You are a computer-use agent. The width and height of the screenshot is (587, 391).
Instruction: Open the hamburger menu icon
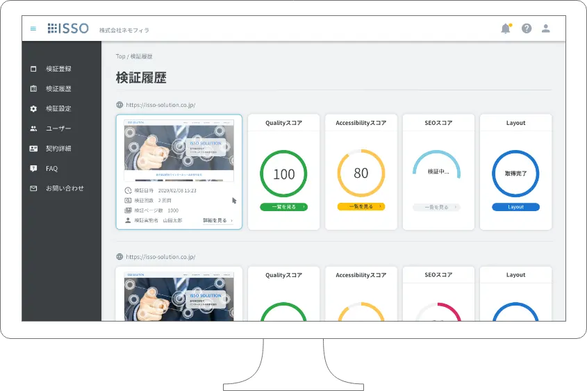[x=33, y=28]
